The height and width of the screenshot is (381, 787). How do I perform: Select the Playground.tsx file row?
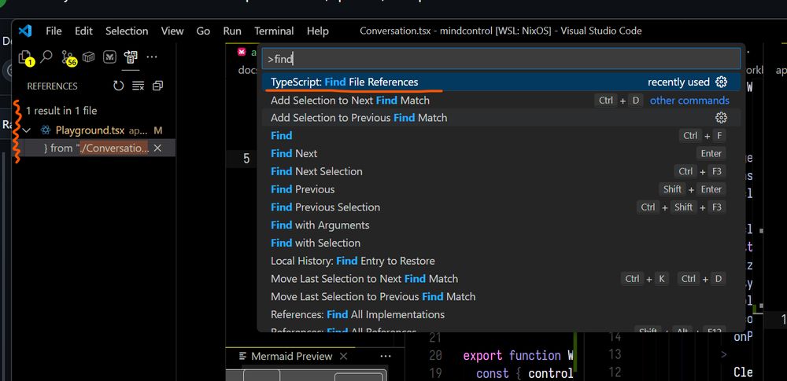coord(94,130)
